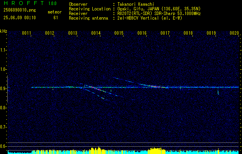242x154 pixels.
Task: Click the 0012 time marker
Action: [x=50, y=33]
